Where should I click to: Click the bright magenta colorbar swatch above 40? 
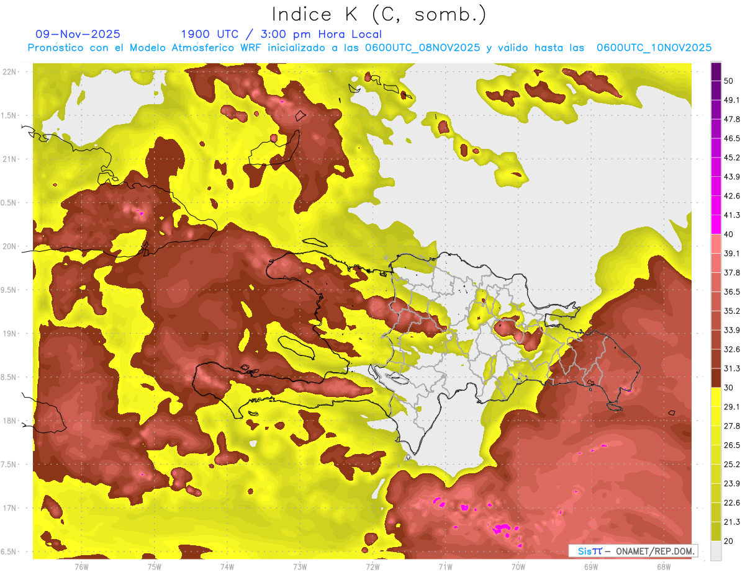tap(716, 223)
